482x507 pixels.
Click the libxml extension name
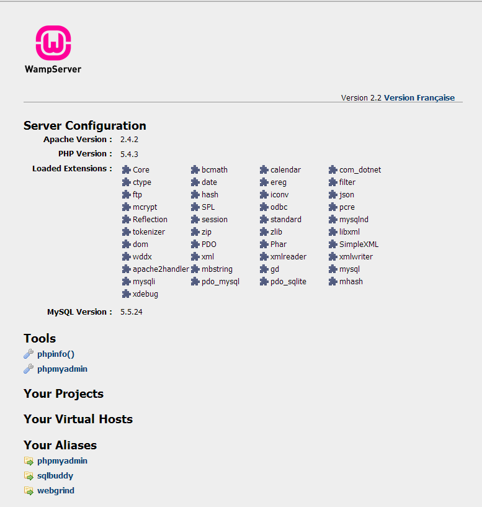point(349,232)
